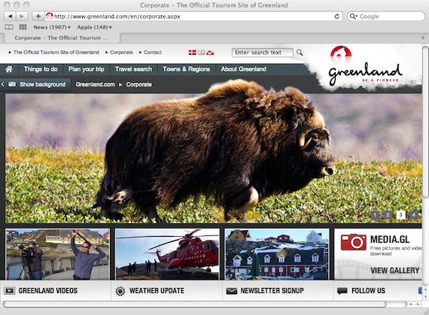
Task: Click the Greenland.com breadcrumb link
Action: coord(96,84)
